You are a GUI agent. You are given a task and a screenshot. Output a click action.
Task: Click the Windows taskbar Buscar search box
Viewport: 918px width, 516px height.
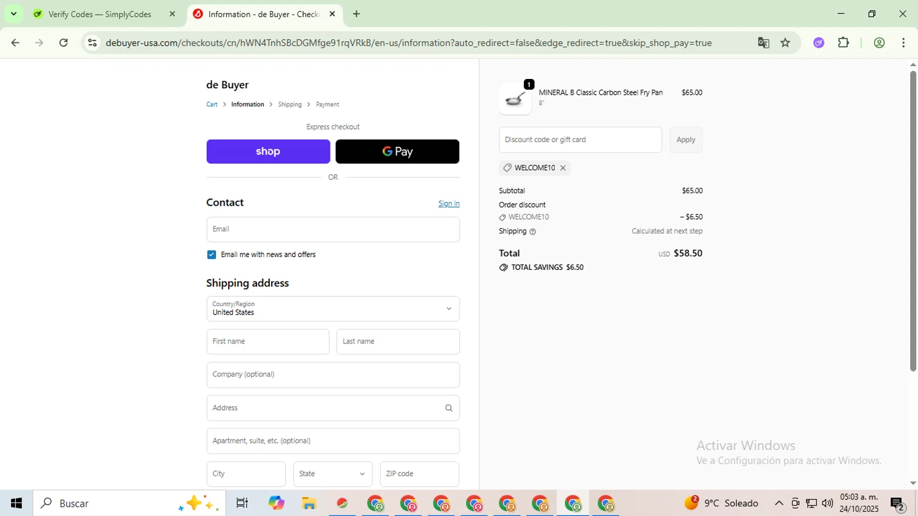[x=129, y=503]
